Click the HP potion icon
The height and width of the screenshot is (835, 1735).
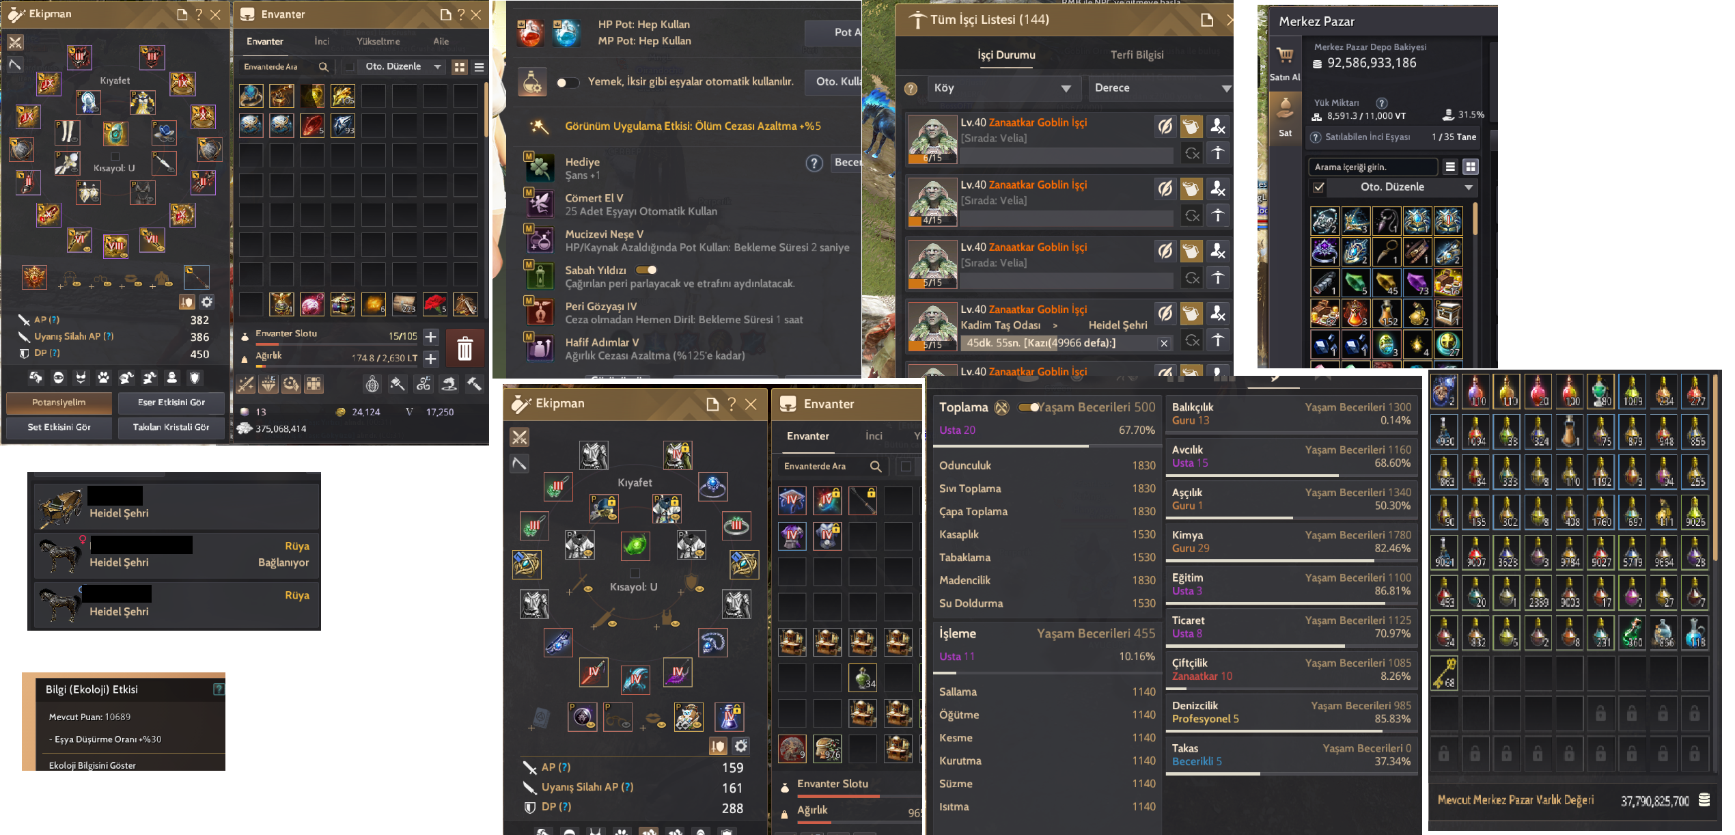pos(530,32)
